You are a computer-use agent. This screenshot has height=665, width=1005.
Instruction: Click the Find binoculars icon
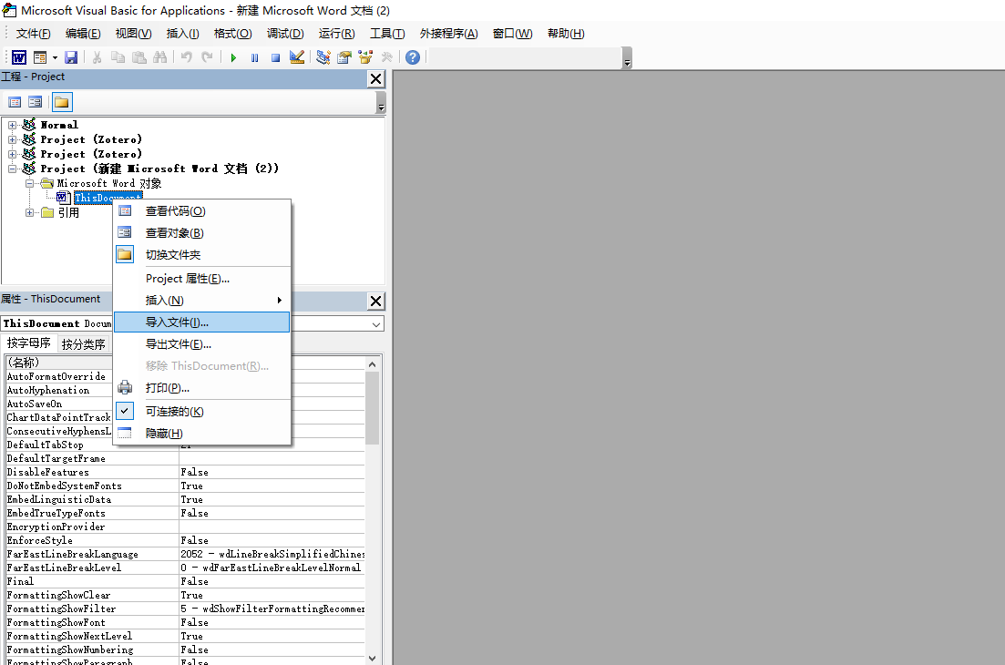[160, 57]
